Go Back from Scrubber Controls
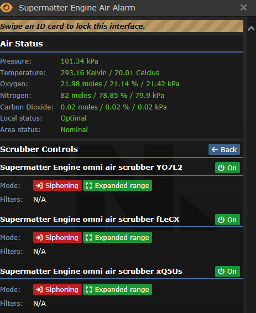 click(224, 149)
